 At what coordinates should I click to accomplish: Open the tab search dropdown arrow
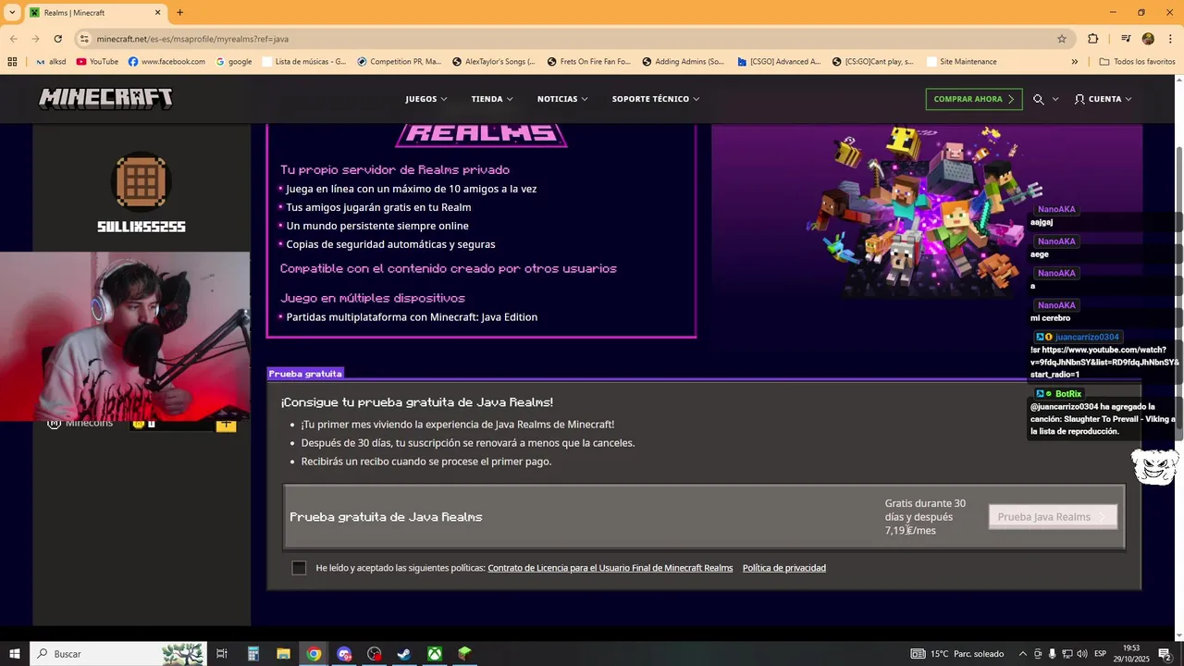pos(12,13)
